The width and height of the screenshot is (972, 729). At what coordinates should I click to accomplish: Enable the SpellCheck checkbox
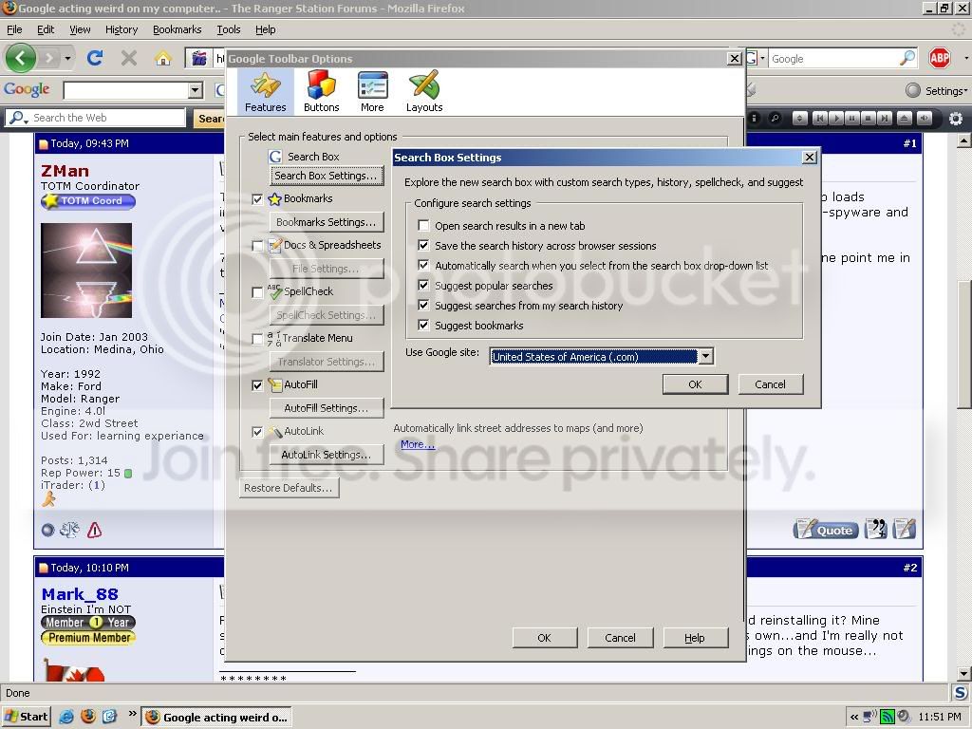click(x=257, y=292)
